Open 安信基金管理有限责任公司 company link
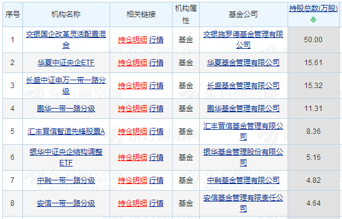This screenshot has width=342, height=219. point(243,203)
